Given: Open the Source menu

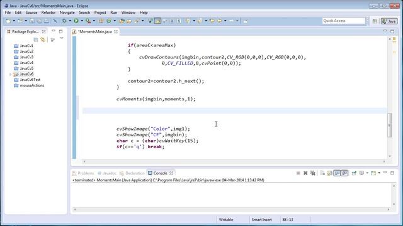Looking at the screenshot, I should 31,13.
